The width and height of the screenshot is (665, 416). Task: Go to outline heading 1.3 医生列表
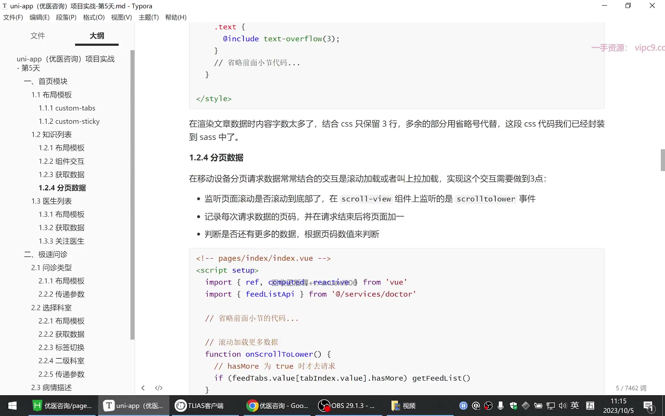pyautogui.click(x=51, y=201)
